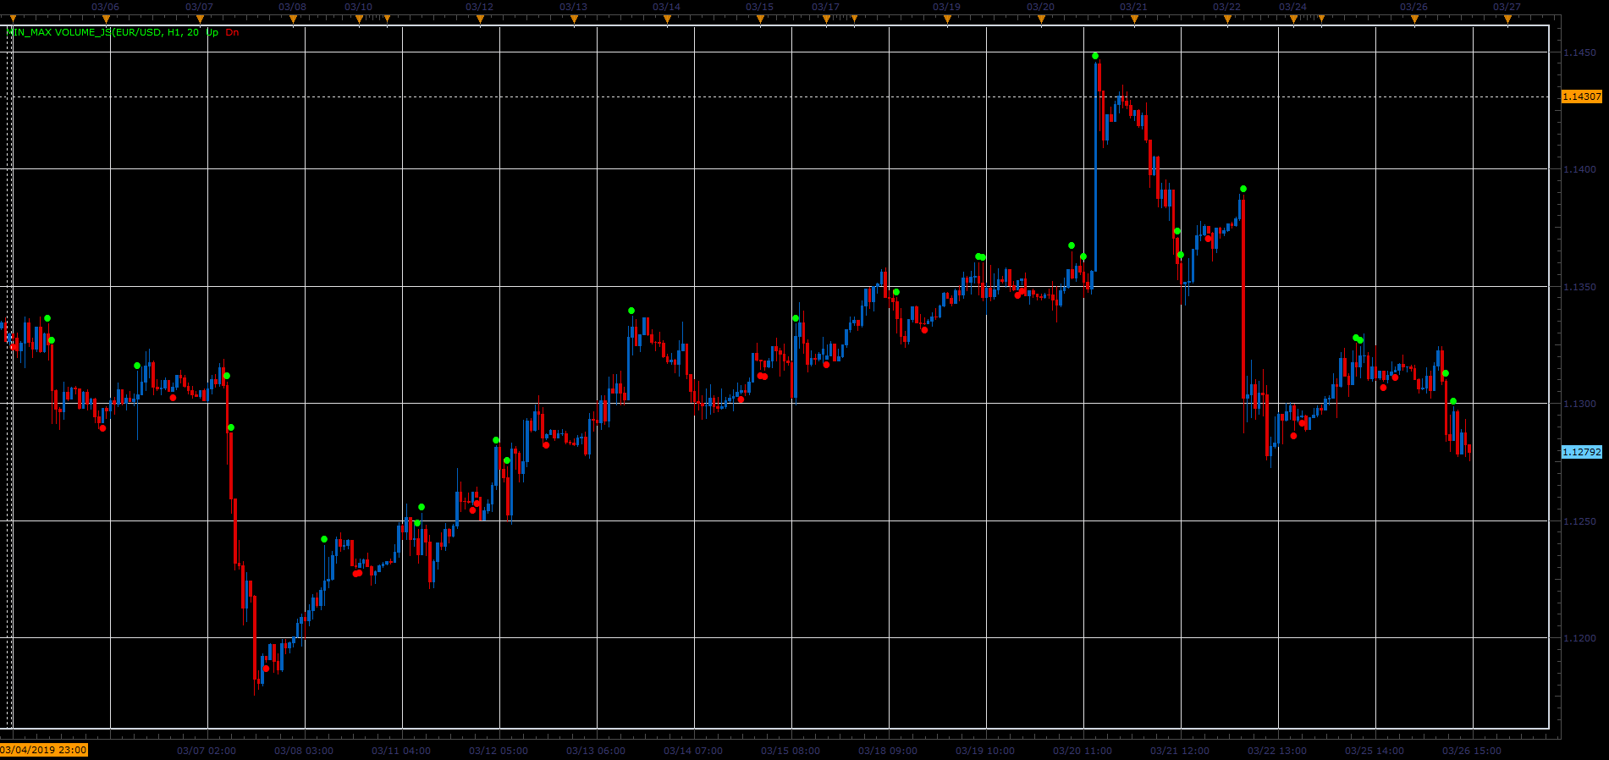The image size is (1609, 760).
Task: Select the orange triangle marker under 03/12
Action: pos(480,19)
